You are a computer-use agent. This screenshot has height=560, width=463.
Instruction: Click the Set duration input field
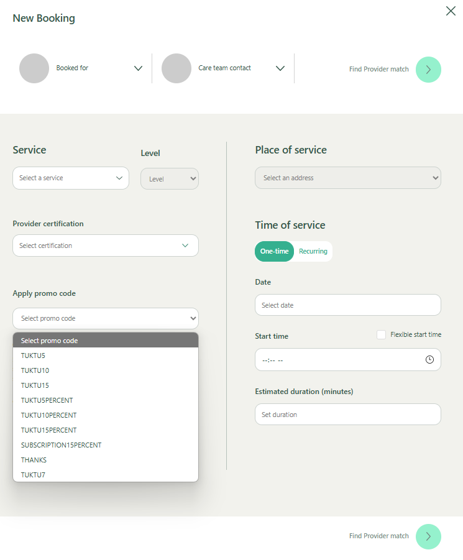point(347,415)
